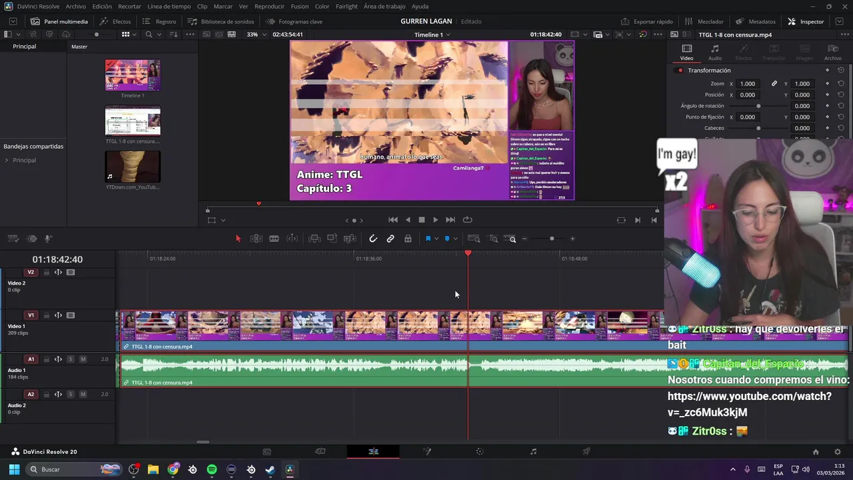Stop timeline playback
This screenshot has width=853, height=480.
[422, 220]
